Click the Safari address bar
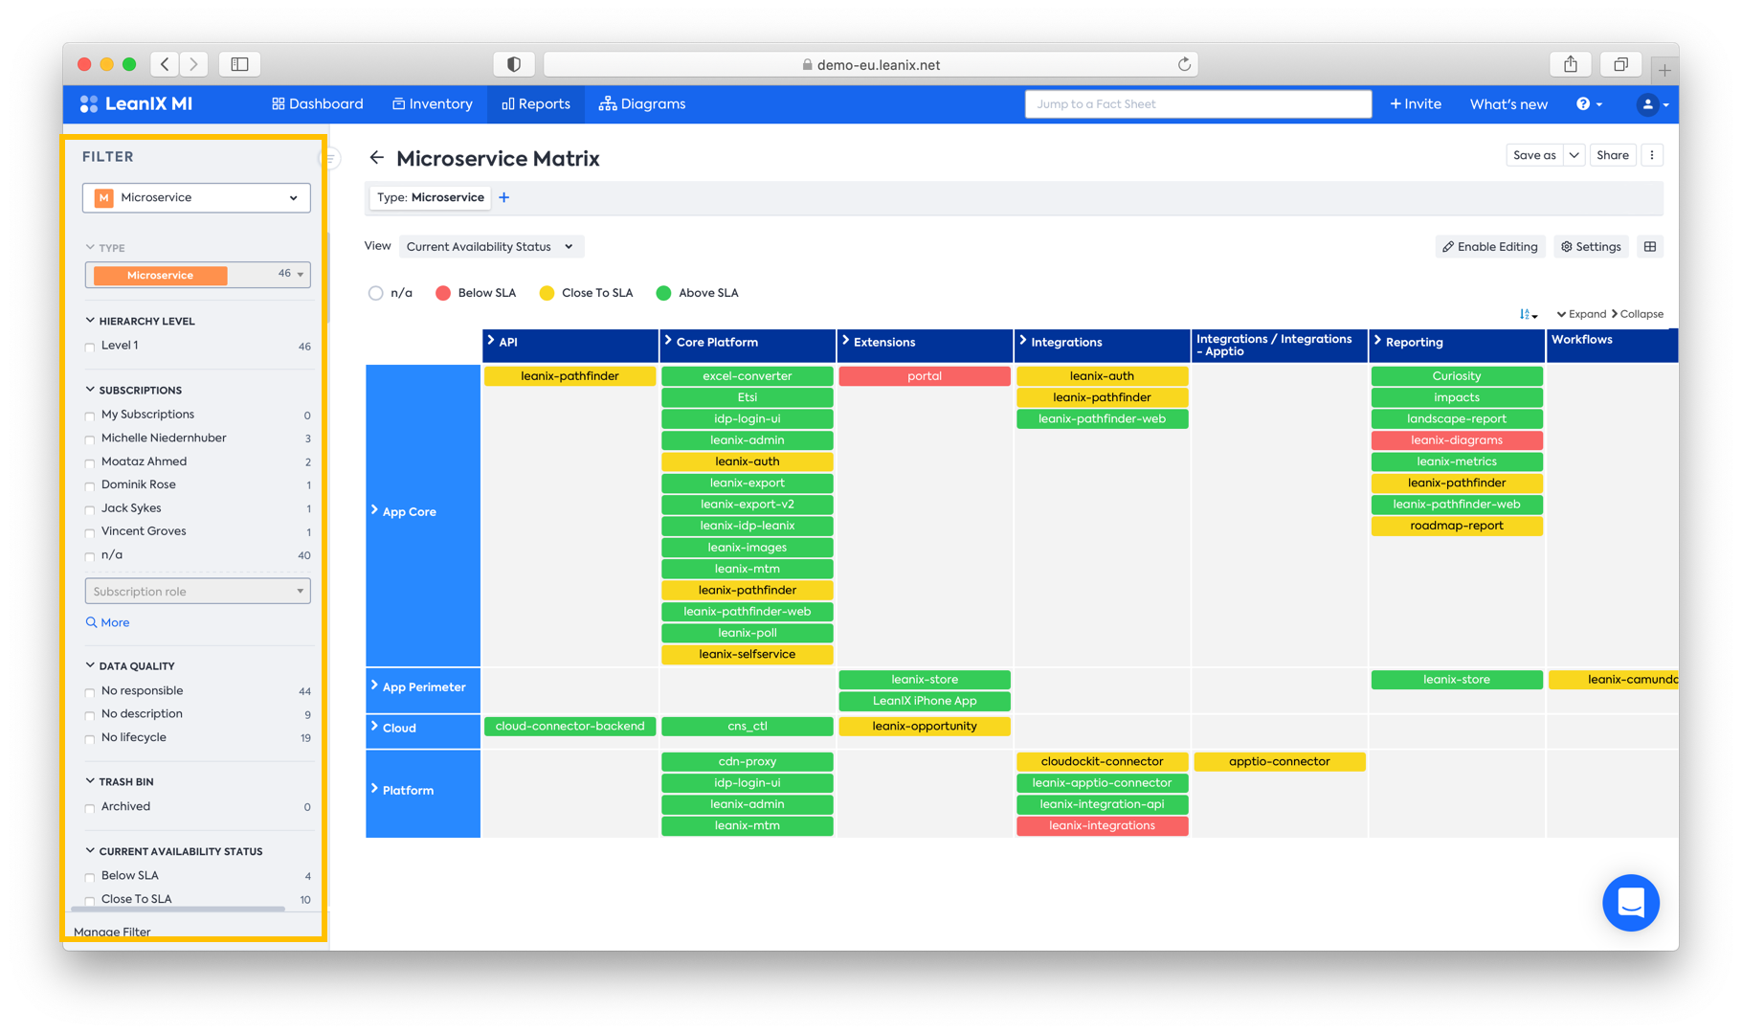1742x1034 pixels. [x=871, y=64]
